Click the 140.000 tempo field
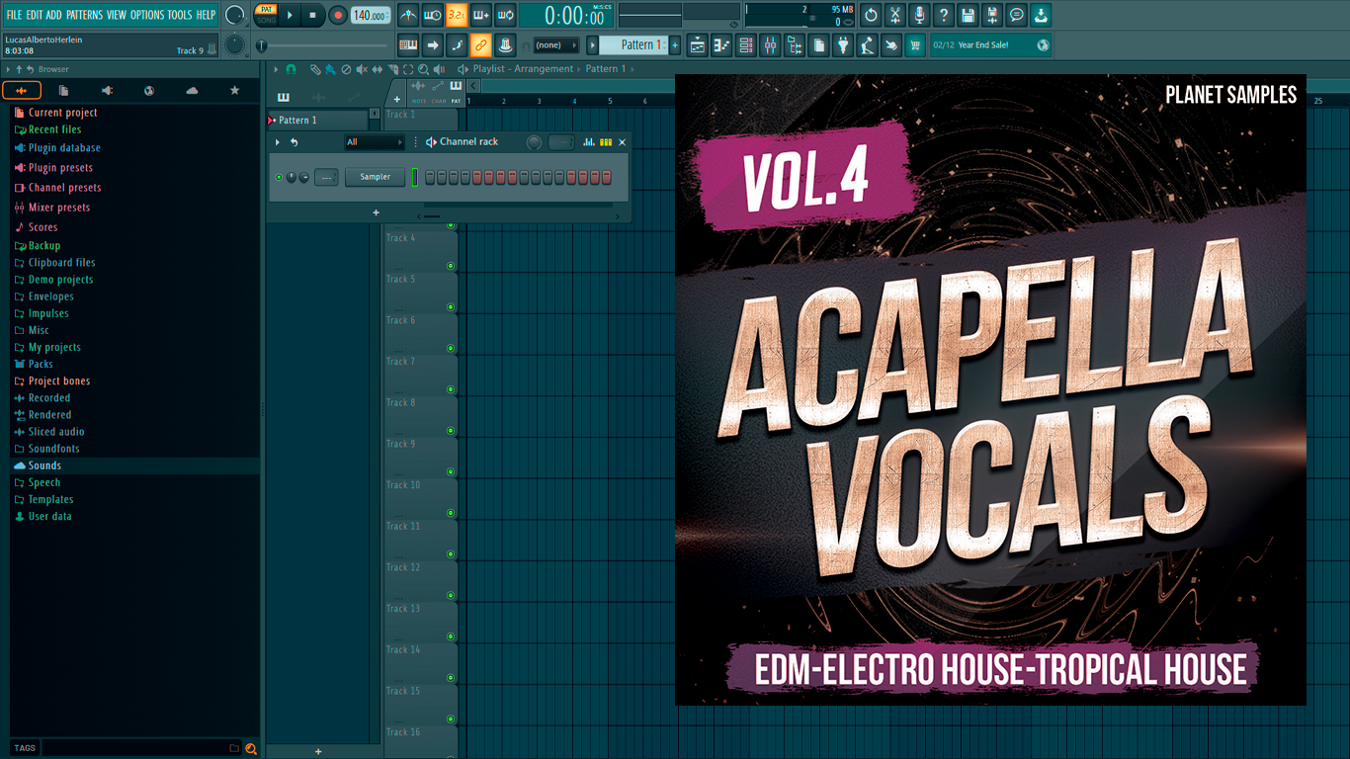The image size is (1350, 759). [x=371, y=15]
